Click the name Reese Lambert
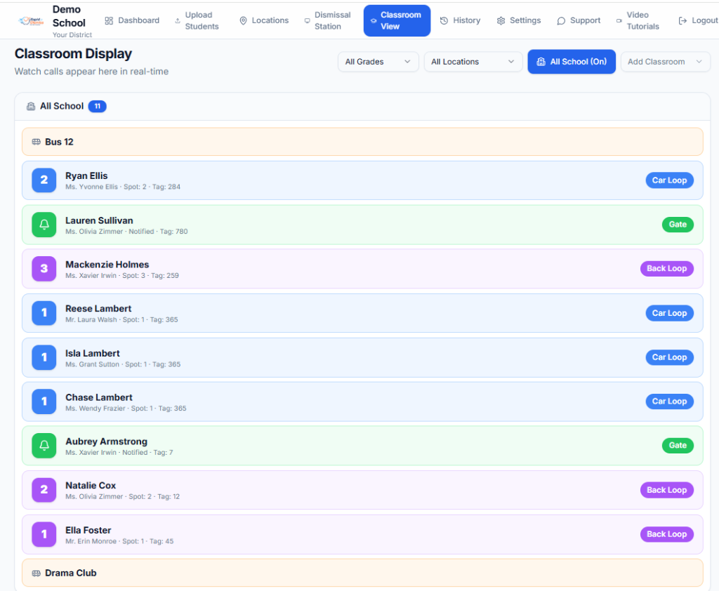This screenshot has width=719, height=591. 98,309
